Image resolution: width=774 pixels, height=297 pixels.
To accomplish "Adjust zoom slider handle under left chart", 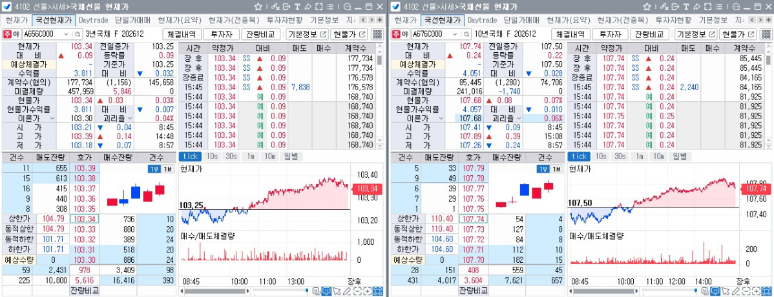I will (307, 291).
